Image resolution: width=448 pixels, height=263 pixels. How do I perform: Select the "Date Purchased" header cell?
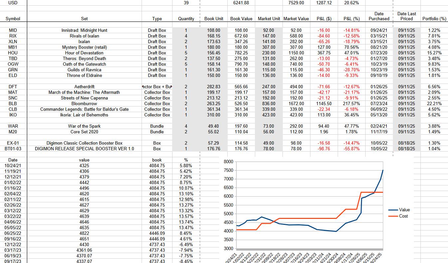click(379, 16)
